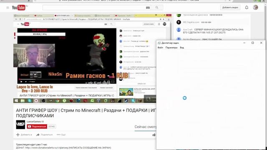Screen dimensions: 267x150
Task: Open the Вид menu in Диспетчер задач
Action: (182, 47)
